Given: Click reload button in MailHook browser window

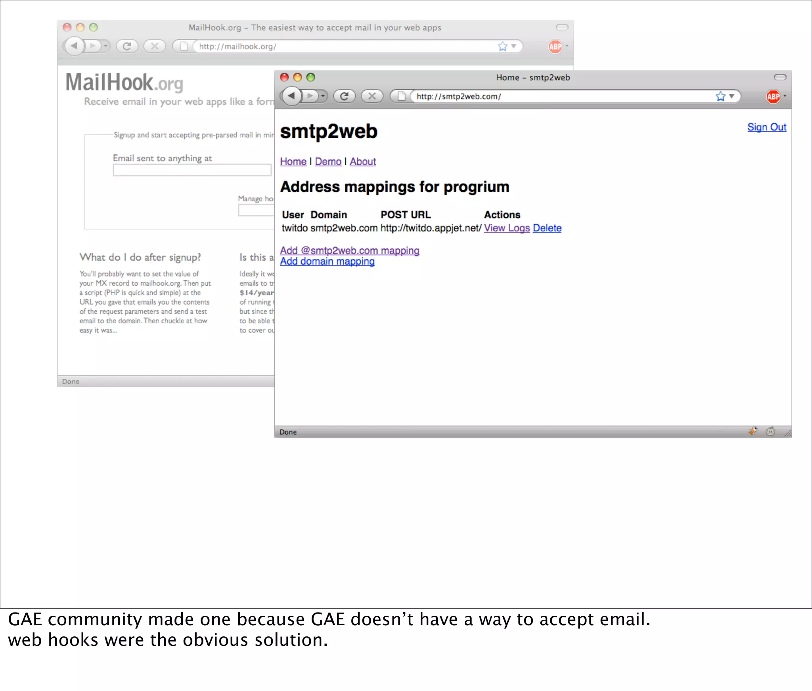Looking at the screenshot, I should [127, 46].
